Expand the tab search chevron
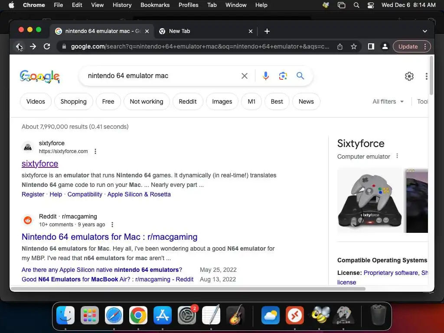Image resolution: width=444 pixels, height=333 pixels. 425,31
